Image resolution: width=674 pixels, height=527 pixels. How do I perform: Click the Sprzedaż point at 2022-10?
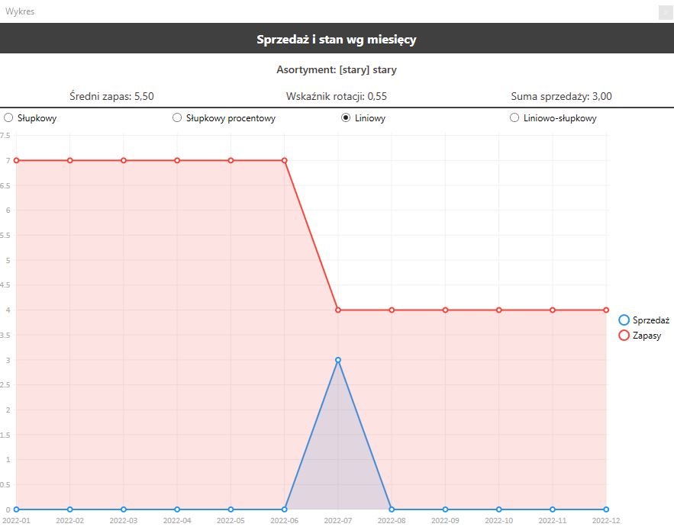click(499, 509)
